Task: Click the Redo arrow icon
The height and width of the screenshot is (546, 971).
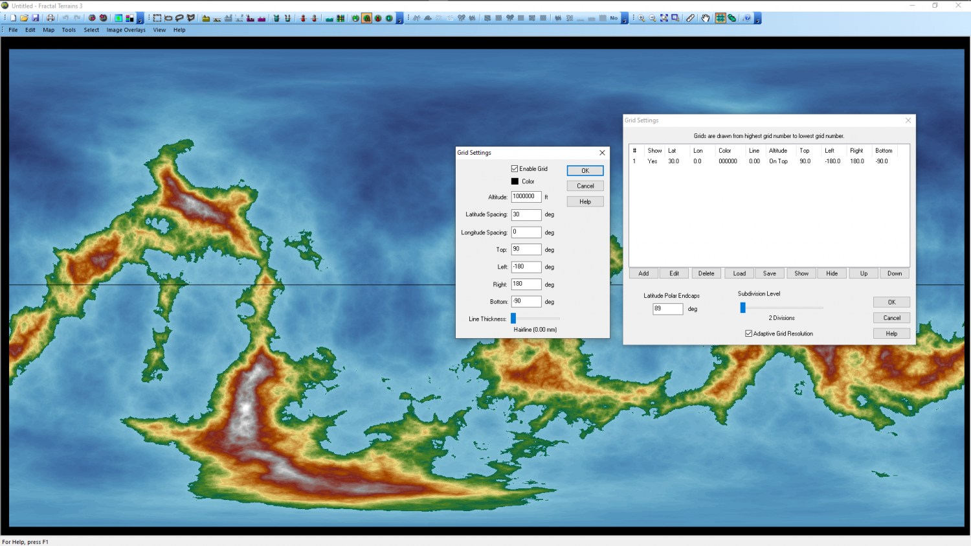Action: pyautogui.click(x=77, y=18)
